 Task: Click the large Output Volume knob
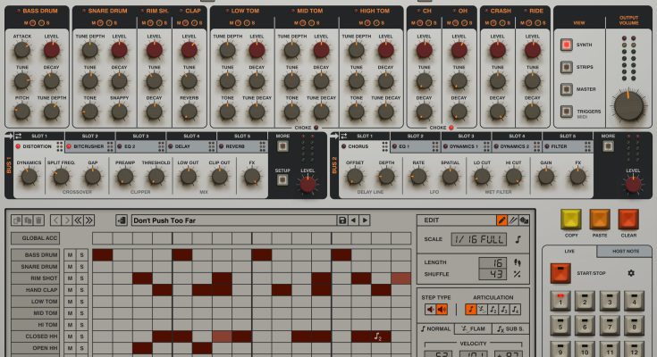[x=628, y=106]
